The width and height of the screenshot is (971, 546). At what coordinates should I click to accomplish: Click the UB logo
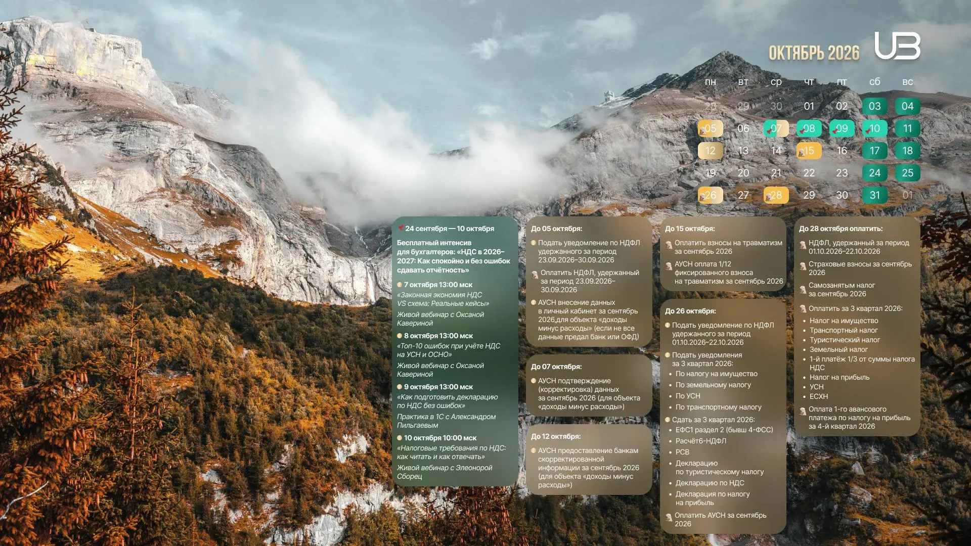[x=898, y=46]
